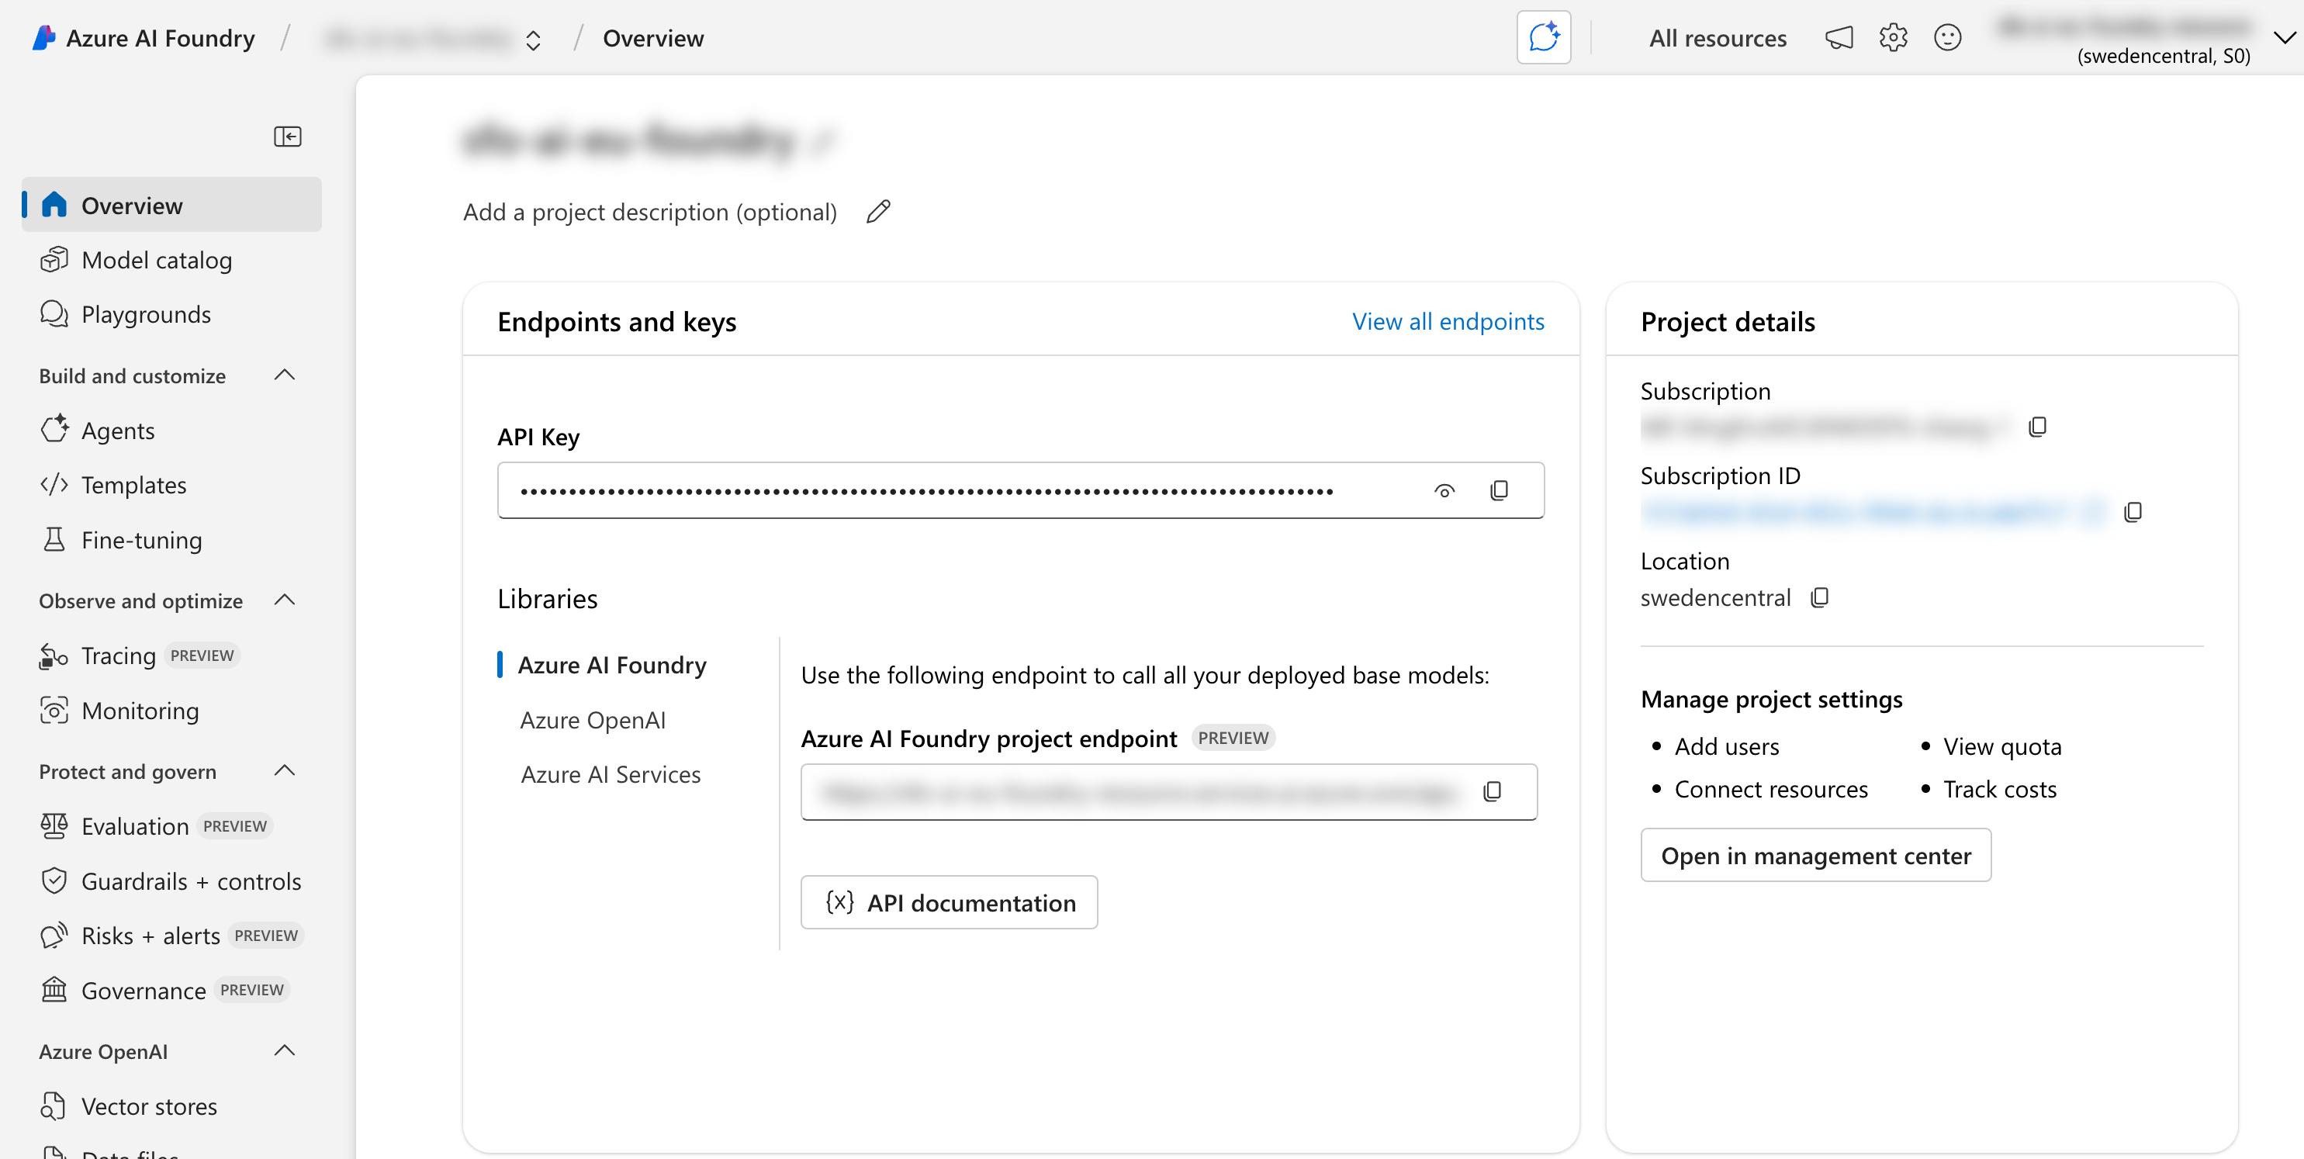Select Azure AI Services library tab
This screenshot has width=2304, height=1159.
[x=611, y=774]
